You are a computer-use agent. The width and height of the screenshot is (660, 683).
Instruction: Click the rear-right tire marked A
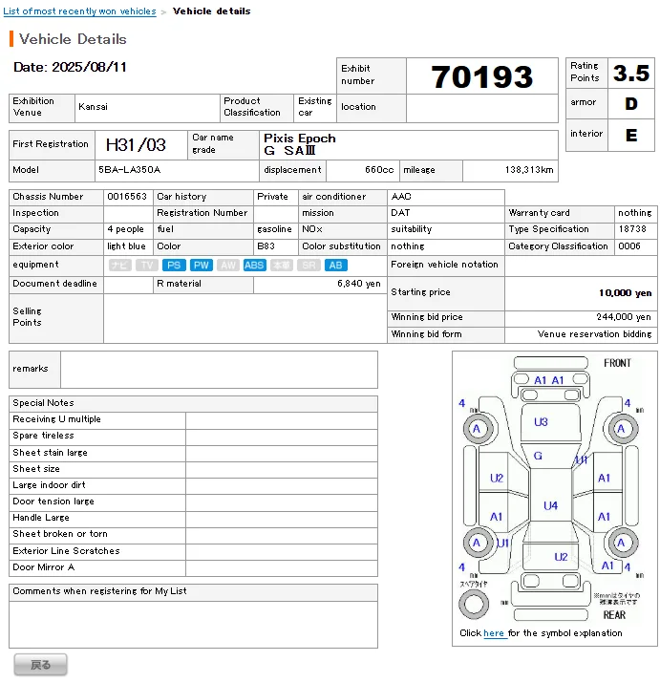(x=622, y=544)
